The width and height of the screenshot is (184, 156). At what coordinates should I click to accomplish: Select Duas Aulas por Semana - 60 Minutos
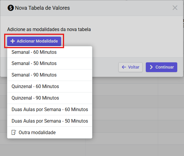pyautogui.click(x=50, y=109)
